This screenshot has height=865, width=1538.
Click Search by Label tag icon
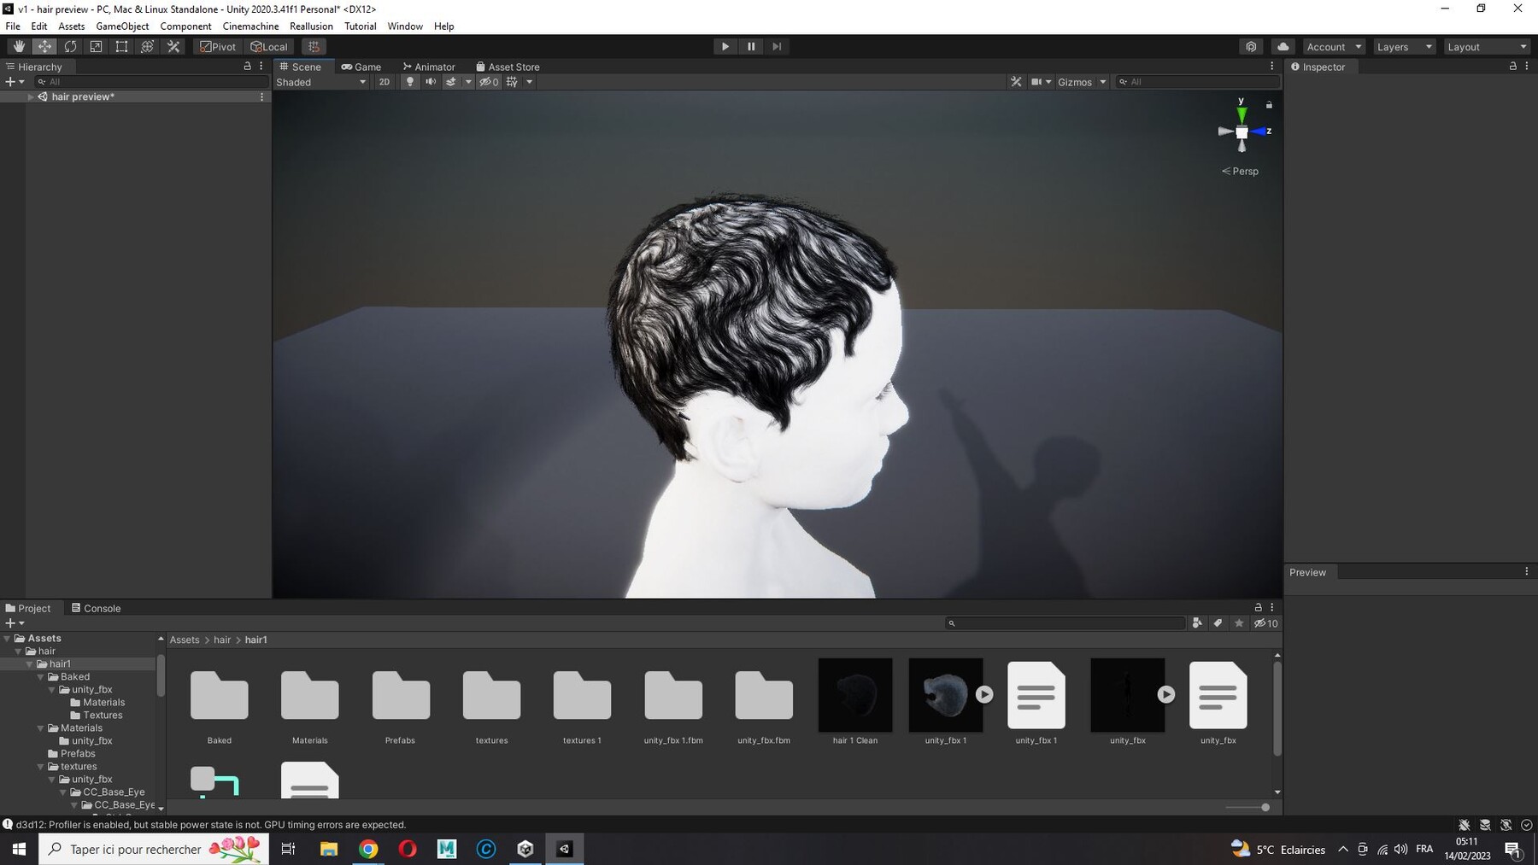point(1218,623)
